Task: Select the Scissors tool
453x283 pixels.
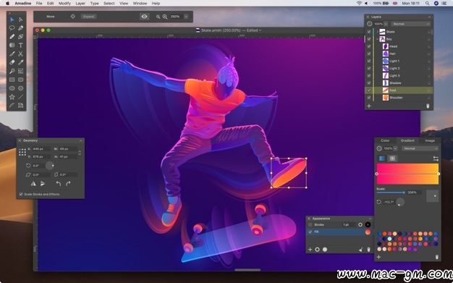Action: (20, 54)
